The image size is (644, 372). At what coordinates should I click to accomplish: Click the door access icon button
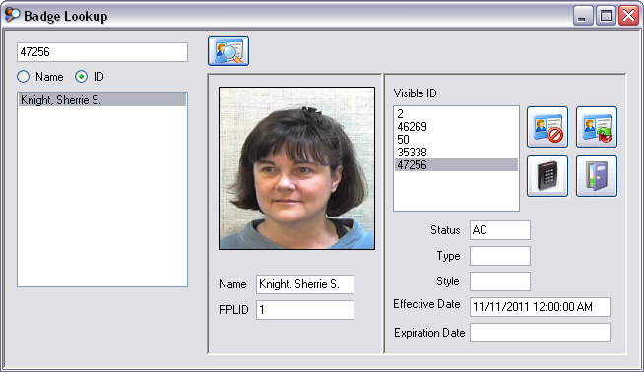pos(597,176)
